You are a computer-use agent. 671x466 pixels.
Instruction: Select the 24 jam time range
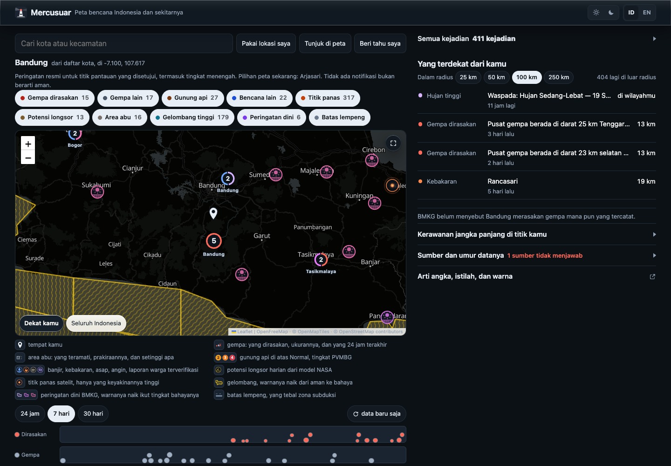30,414
